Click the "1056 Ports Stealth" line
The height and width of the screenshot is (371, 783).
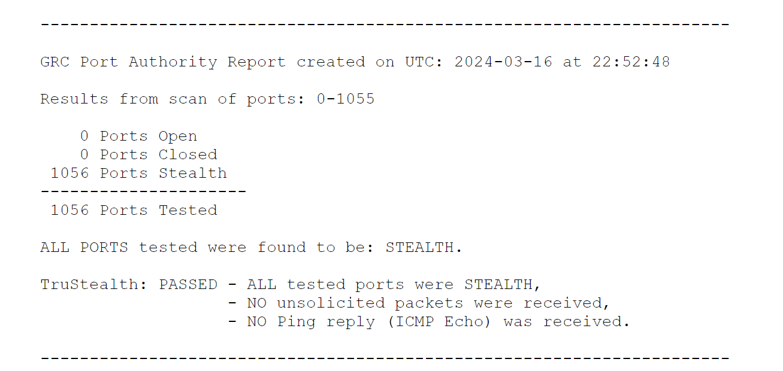[x=138, y=174]
